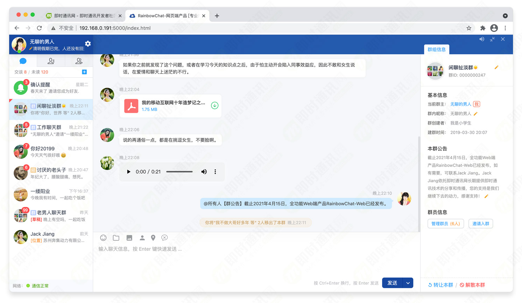Open the 确认提醒 notification conversation

point(51,88)
